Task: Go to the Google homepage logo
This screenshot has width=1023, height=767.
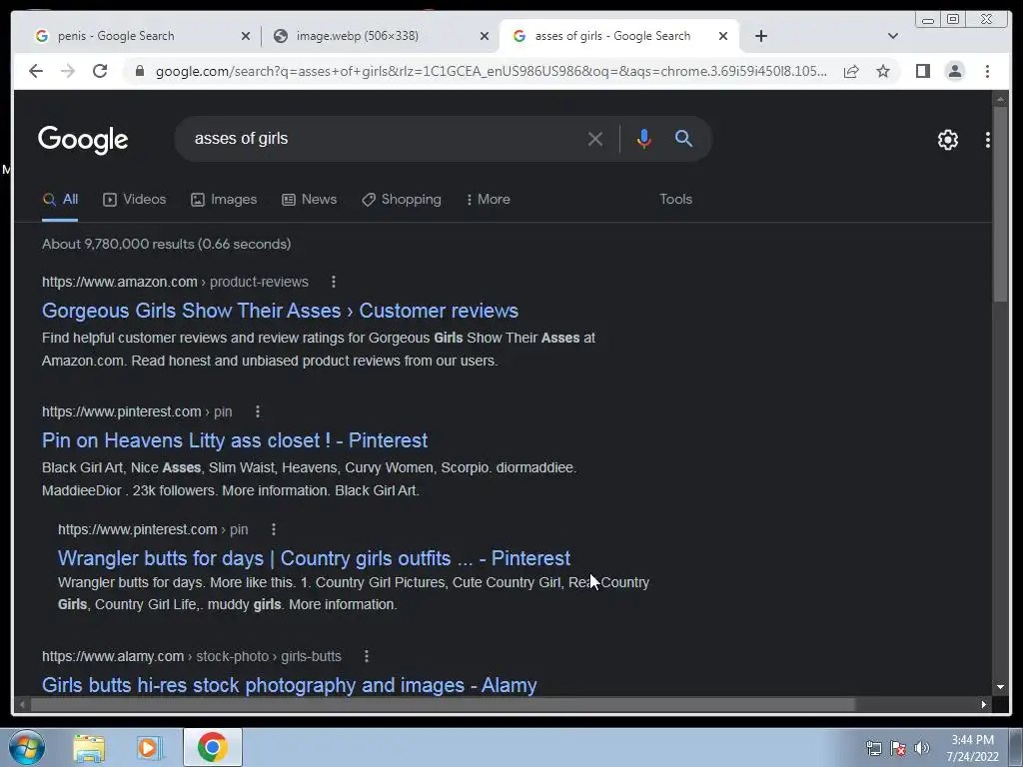Action: [x=83, y=140]
